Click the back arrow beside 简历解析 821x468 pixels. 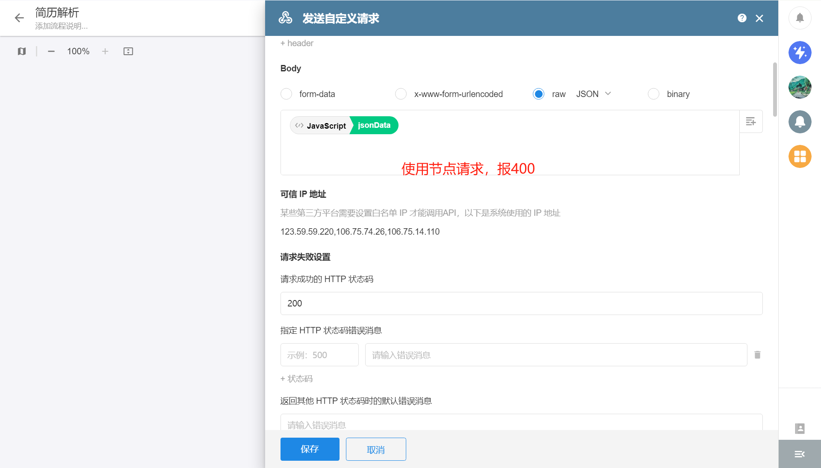point(19,18)
